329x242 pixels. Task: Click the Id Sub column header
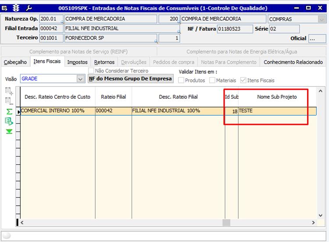click(x=232, y=97)
